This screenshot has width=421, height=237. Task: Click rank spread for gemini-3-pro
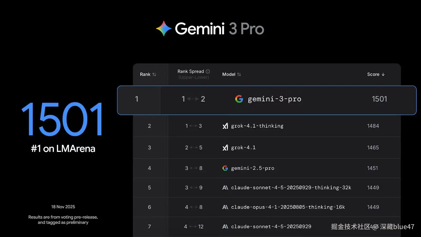pos(193,99)
